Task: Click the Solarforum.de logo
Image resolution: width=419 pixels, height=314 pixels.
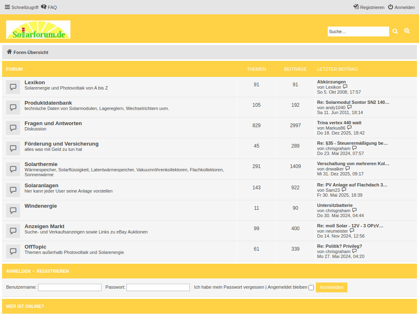Action: tap(38, 29)
